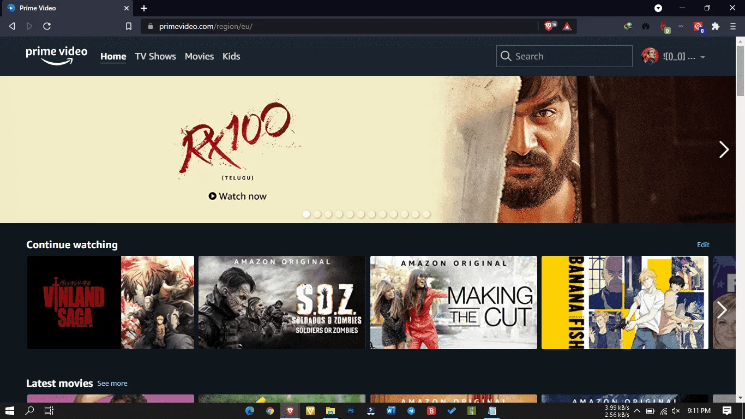Show hidden system tray icons
Viewport: 745px width, 419px height.
(636, 411)
